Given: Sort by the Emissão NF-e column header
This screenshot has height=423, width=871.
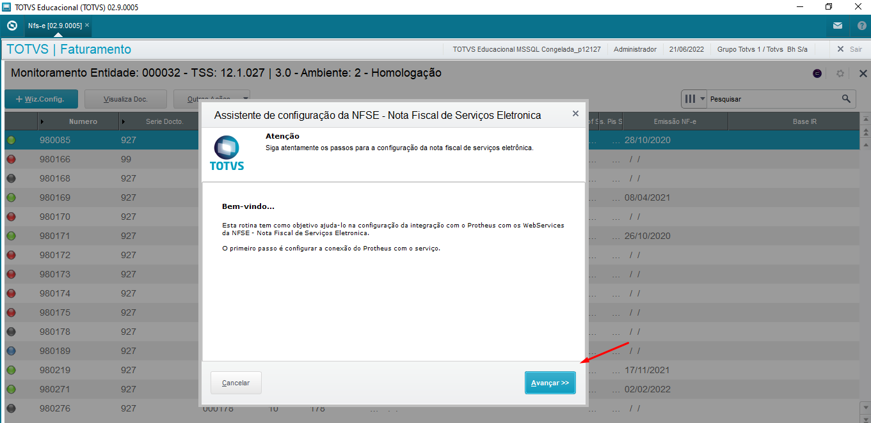Looking at the screenshot, I should point(675,121).
